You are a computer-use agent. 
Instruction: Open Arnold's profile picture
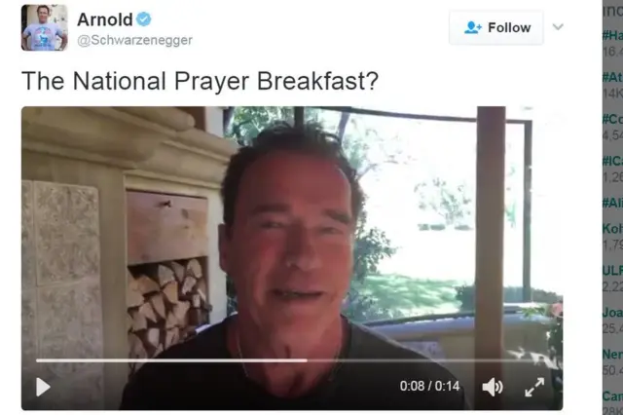point(45,28)
